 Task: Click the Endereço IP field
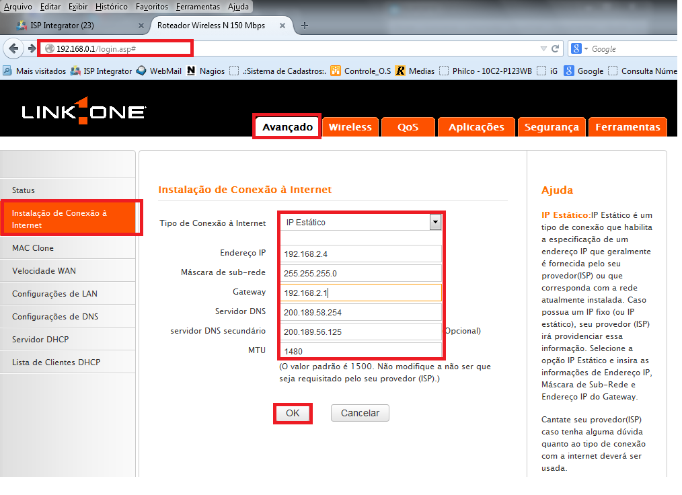pyautogui.click(x=361, y=254)
